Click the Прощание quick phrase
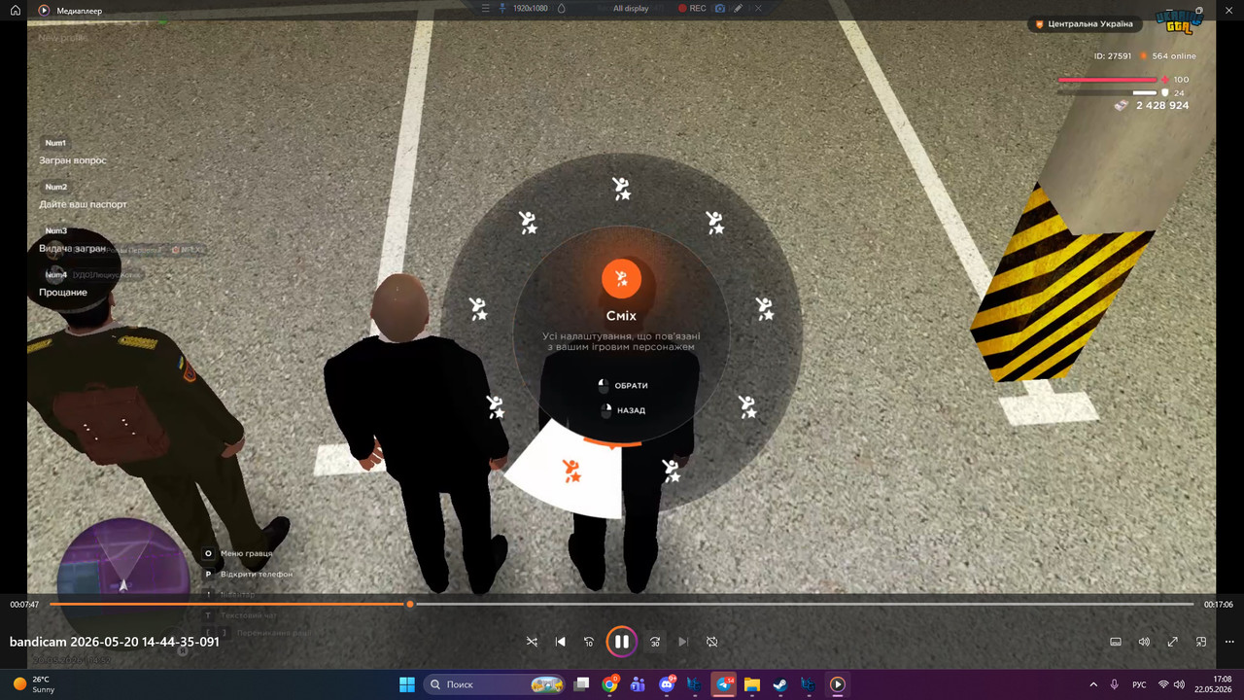Image resolution: width=1244 pixels, height=700 pixels. [x=63, y=293]
